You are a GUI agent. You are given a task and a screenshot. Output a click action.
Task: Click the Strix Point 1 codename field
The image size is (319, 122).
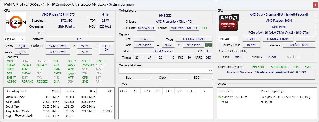[67, 26]
